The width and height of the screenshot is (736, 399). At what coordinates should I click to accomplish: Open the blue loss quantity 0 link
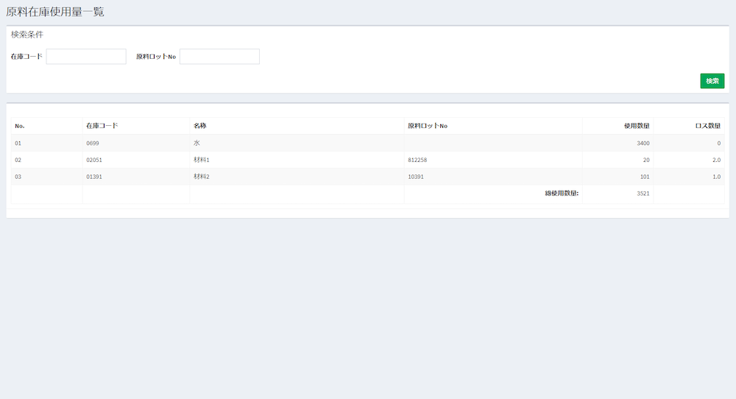tap(718, 143)
